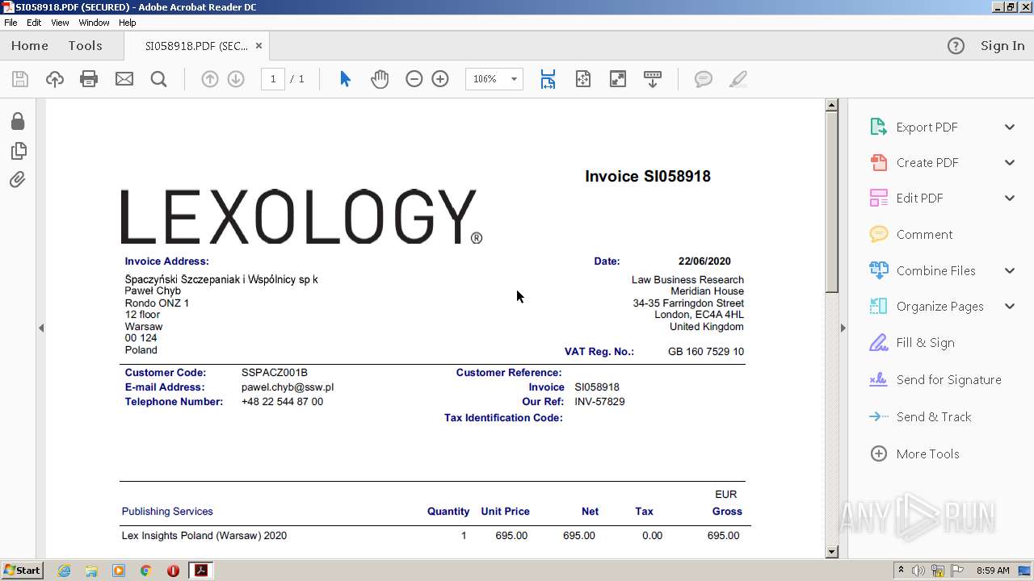
Task: Open the zoom level dropdown
Action: click(514, 78)
